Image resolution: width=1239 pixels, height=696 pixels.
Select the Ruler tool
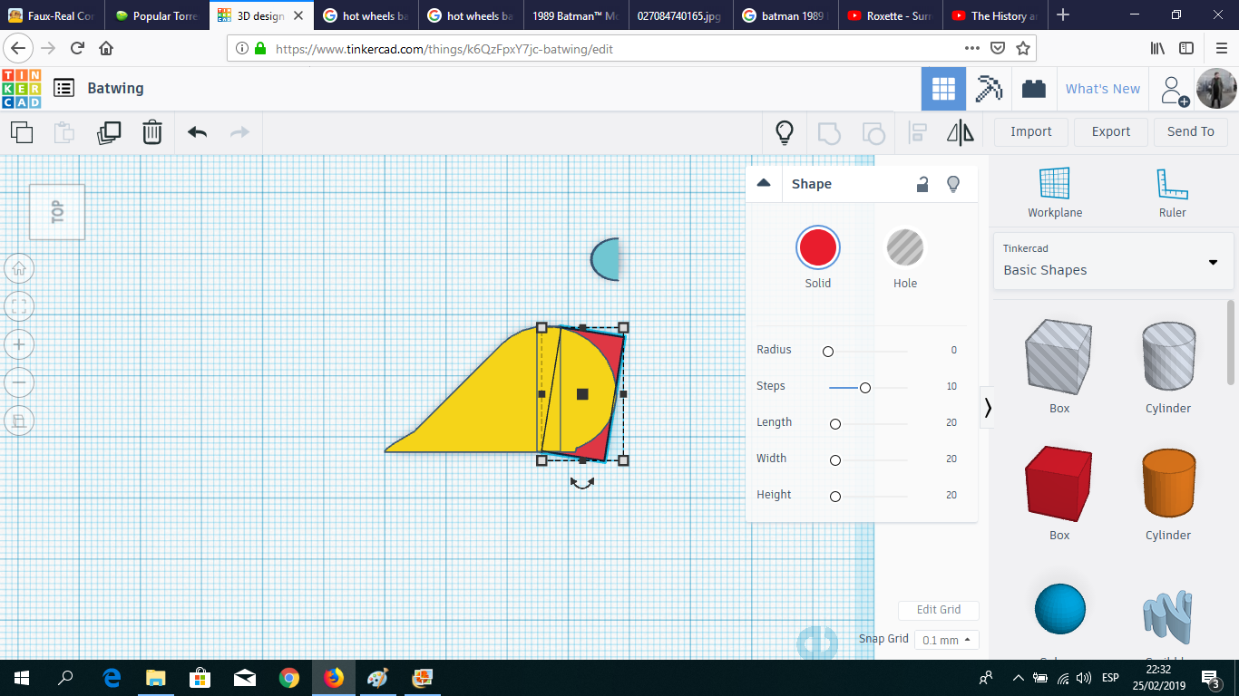pyautogui.click(x=1172, y=193)
